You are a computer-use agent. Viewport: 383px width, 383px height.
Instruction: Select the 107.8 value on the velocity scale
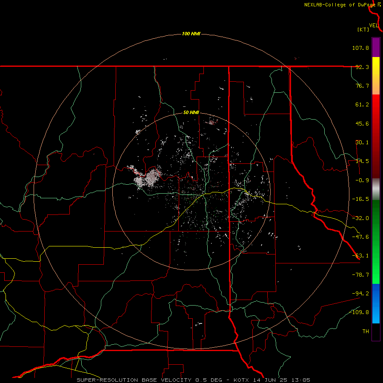point(360,48)
